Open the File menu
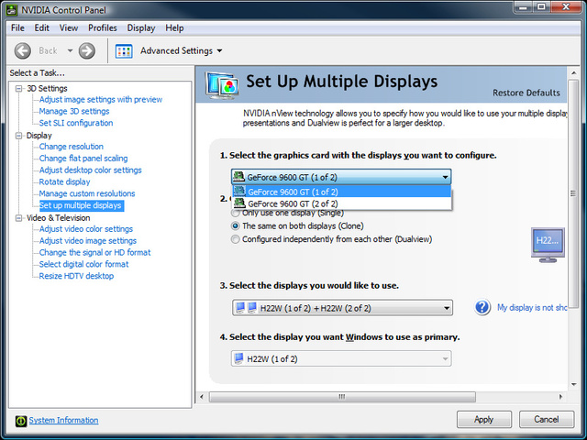 pos(17,28)
